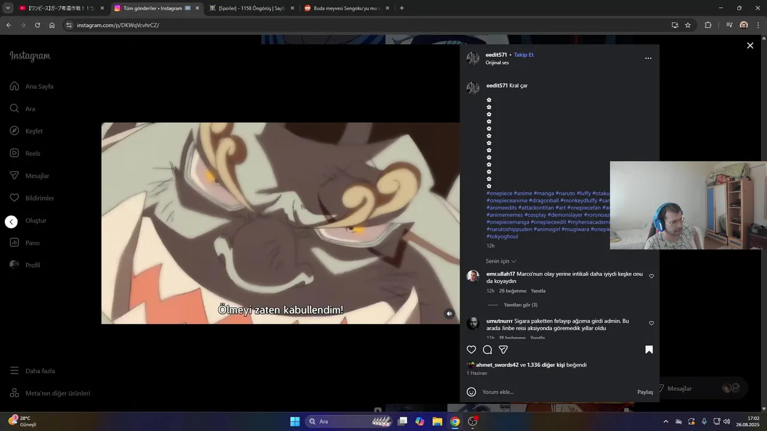Go back in browser history
The image size is (767, 431).
click(8, 25)
